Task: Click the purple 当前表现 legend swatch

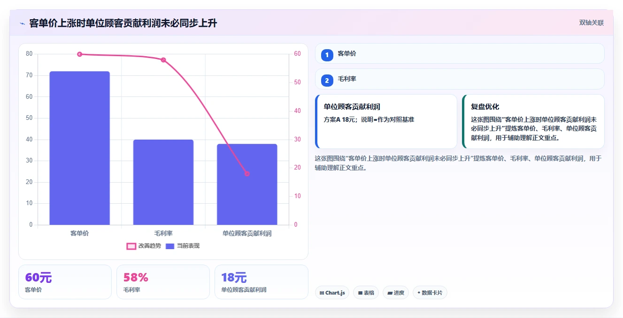Action: coord(170,246)
